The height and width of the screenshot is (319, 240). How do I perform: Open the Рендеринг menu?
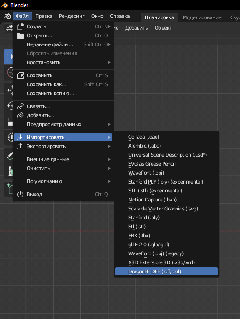click(72, 16)
